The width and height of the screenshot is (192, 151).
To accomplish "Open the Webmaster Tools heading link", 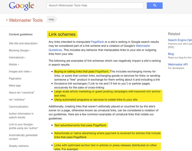I will pos(26,20).
